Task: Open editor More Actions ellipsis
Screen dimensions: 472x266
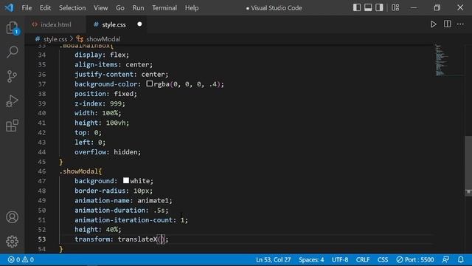Action: coord(460,24)
